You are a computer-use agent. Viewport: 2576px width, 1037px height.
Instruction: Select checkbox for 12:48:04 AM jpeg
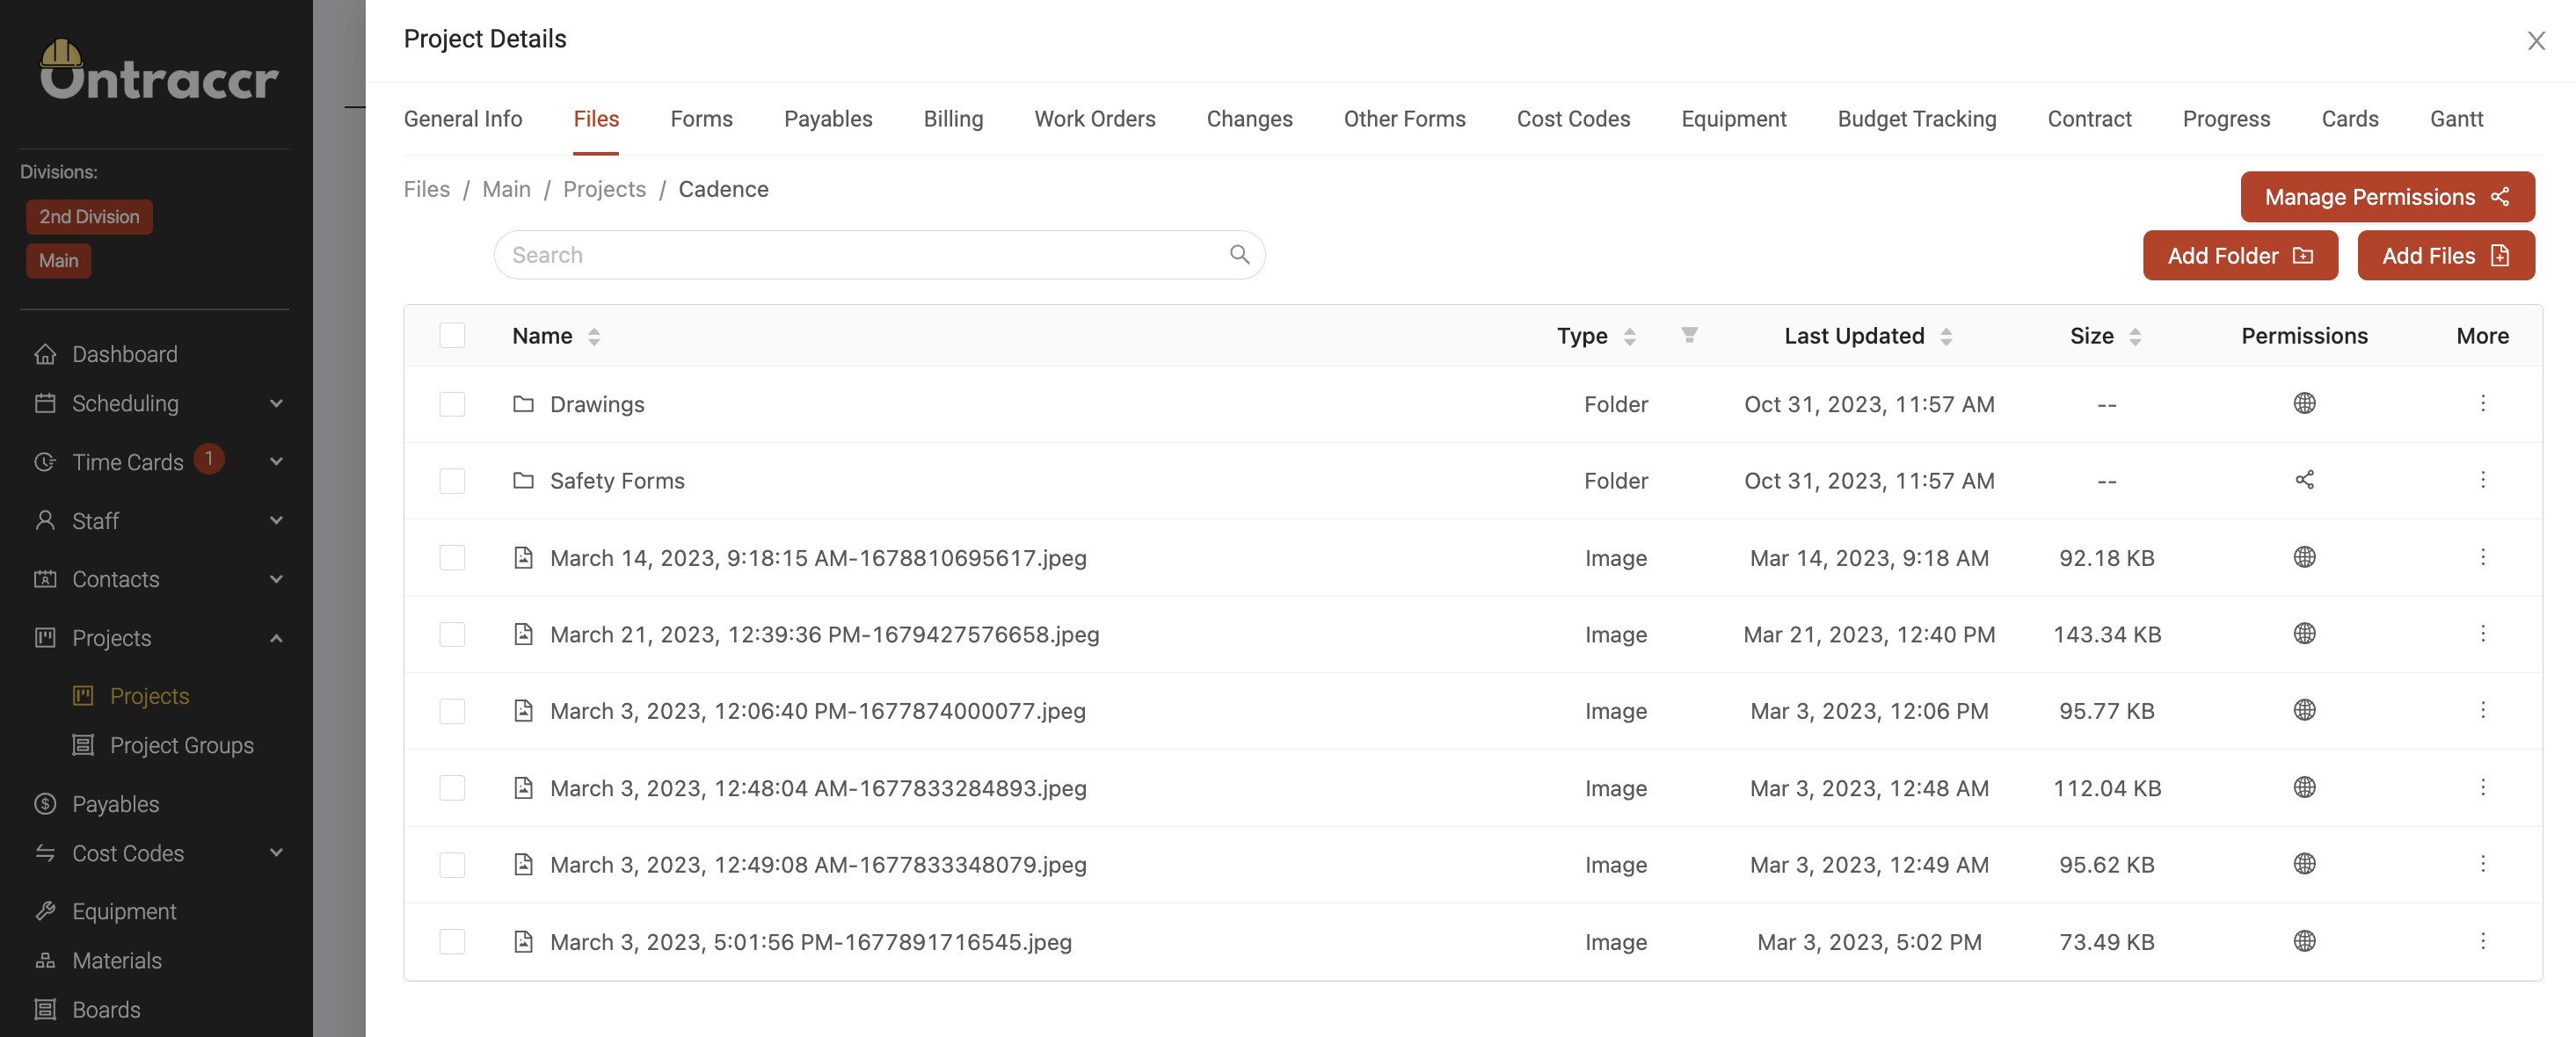tap(452, 788)
